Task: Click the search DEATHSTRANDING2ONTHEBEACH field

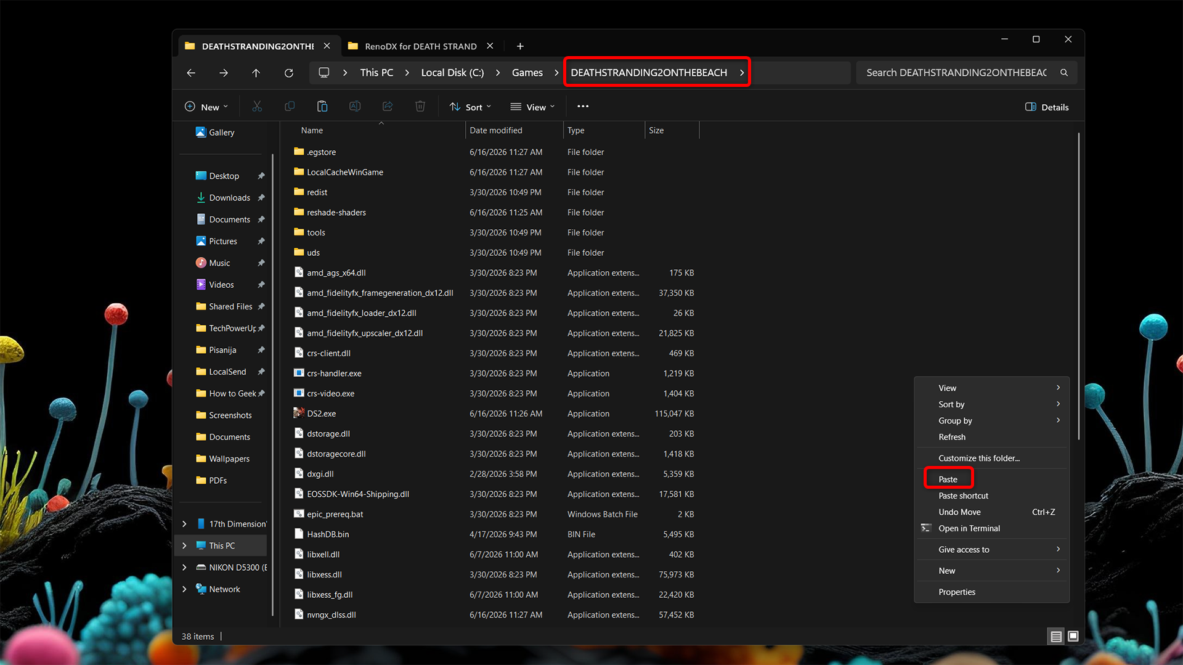Action: pyautogui.click(x=966, y=73)
